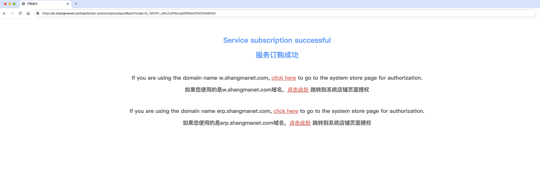
Task: Go forward with the browser forward arrow
Action: coord(12,13)
